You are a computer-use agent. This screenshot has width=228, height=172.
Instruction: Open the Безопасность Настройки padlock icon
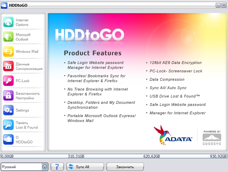pyautogui.click(x=8, y=95)
